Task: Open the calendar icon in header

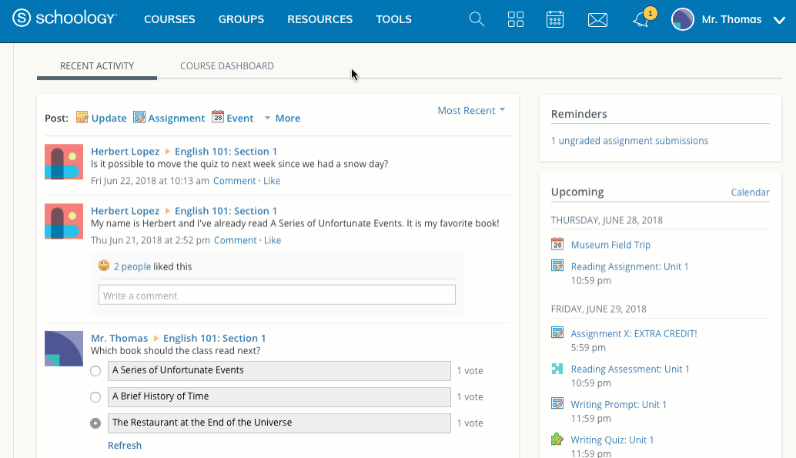Action: click(555, 20)
